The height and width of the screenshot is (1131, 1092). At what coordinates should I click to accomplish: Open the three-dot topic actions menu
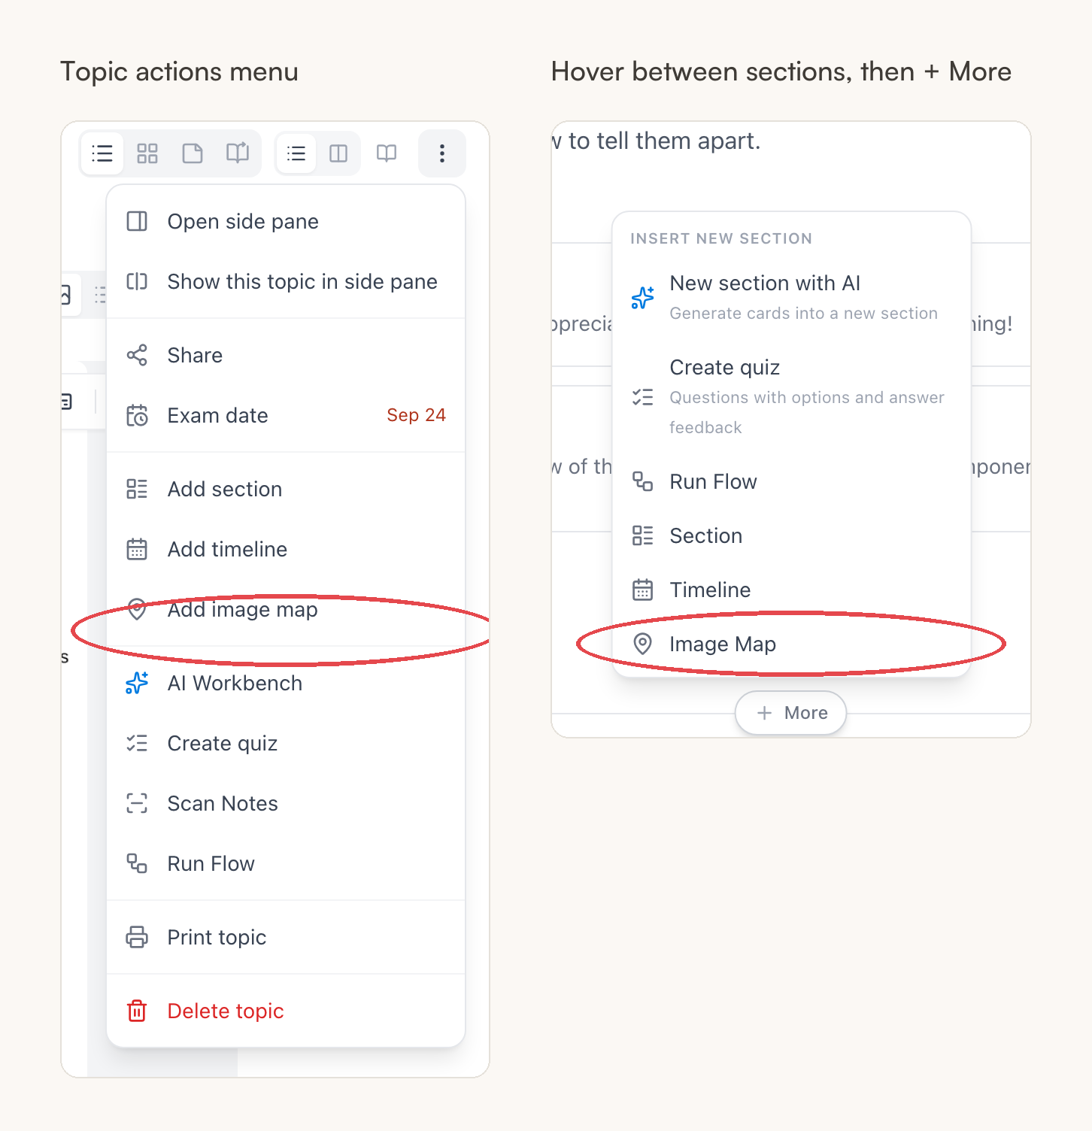[x=442, y=153]
